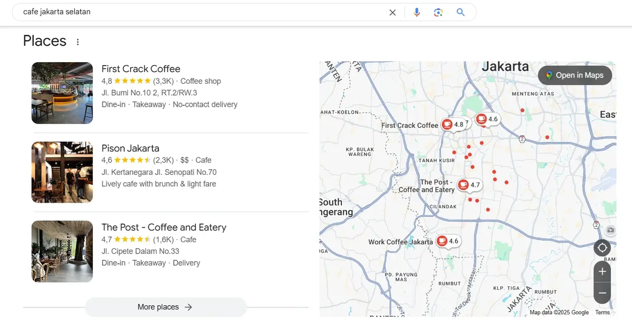Select the Work Coffee Jakarta 4.6 map pin
This screenshot has width=632, height=329.
[448, 241]
